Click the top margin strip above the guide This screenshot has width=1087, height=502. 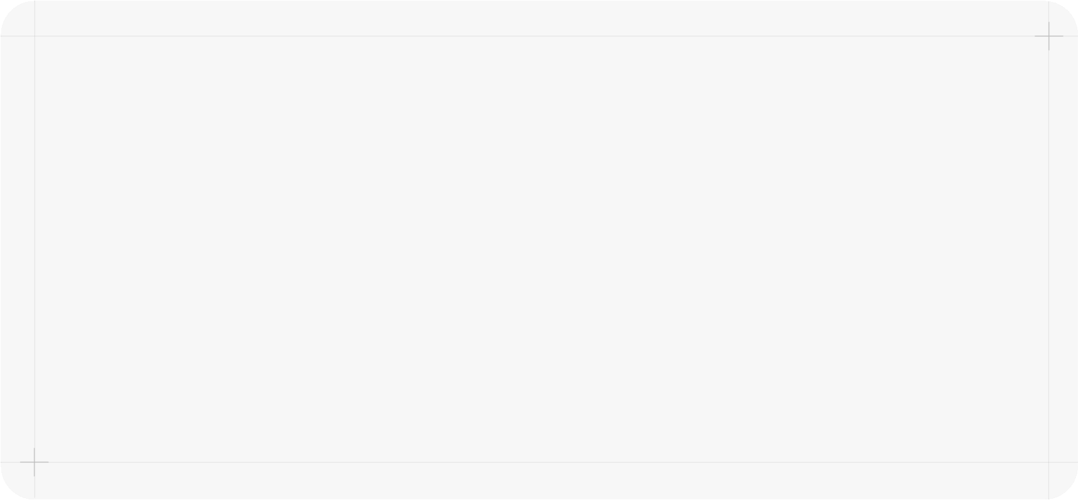coord(518,18)
